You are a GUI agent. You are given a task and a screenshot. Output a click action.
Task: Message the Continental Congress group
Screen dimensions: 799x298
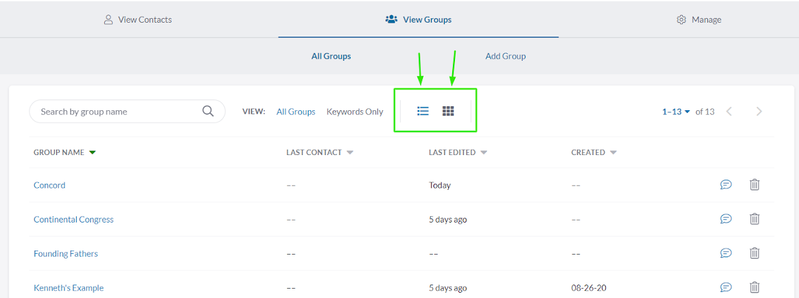coord(726,219)
